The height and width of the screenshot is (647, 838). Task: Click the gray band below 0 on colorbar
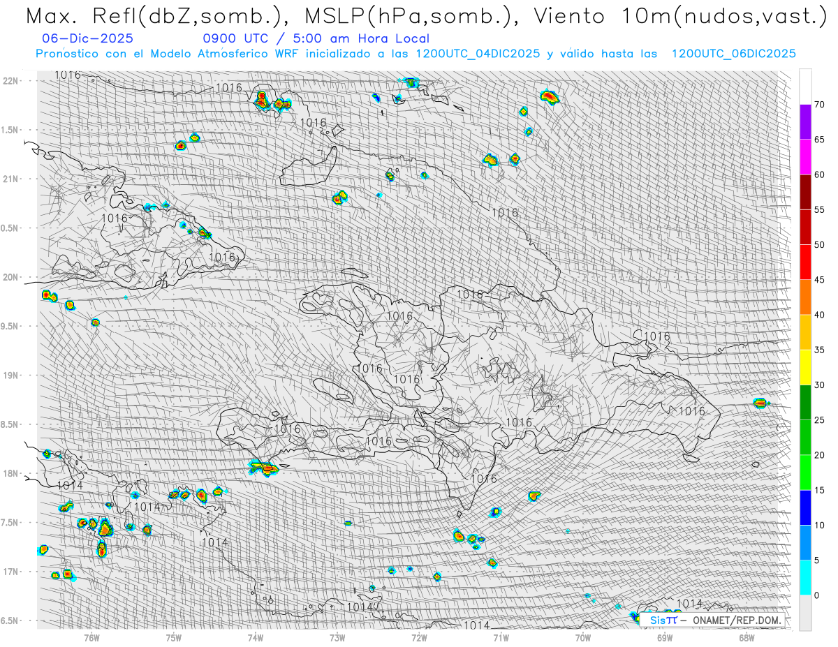coord(805,613)
